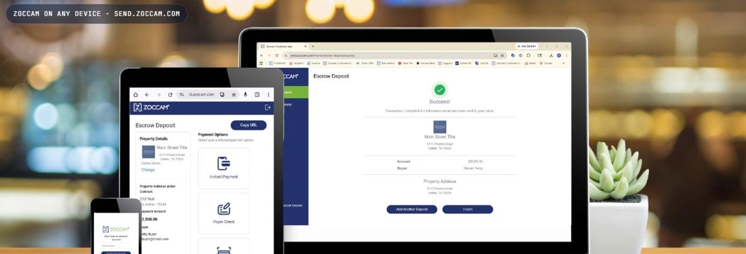Screen dimensions: 746x254
Task: Click Main Street Title logo on tablet
Action: point(149,152)
